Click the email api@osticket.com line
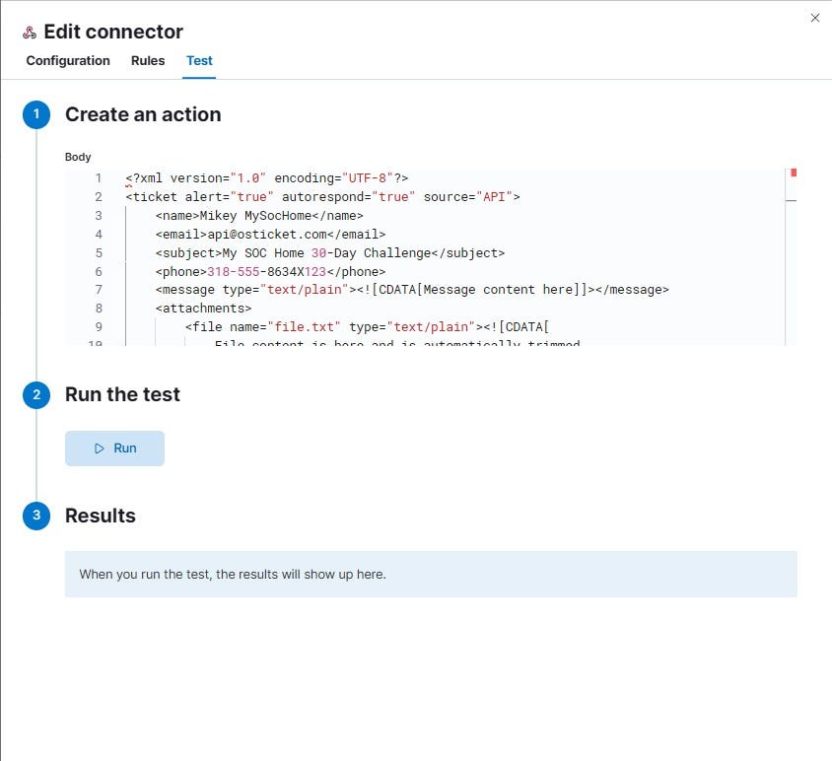Screen dimensions: 832x761 [x=271, y=234]
